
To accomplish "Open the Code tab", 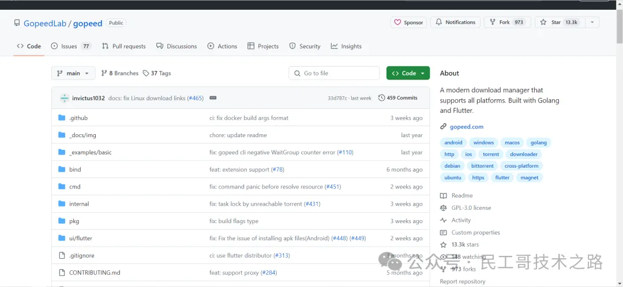I will coord(29,46).
